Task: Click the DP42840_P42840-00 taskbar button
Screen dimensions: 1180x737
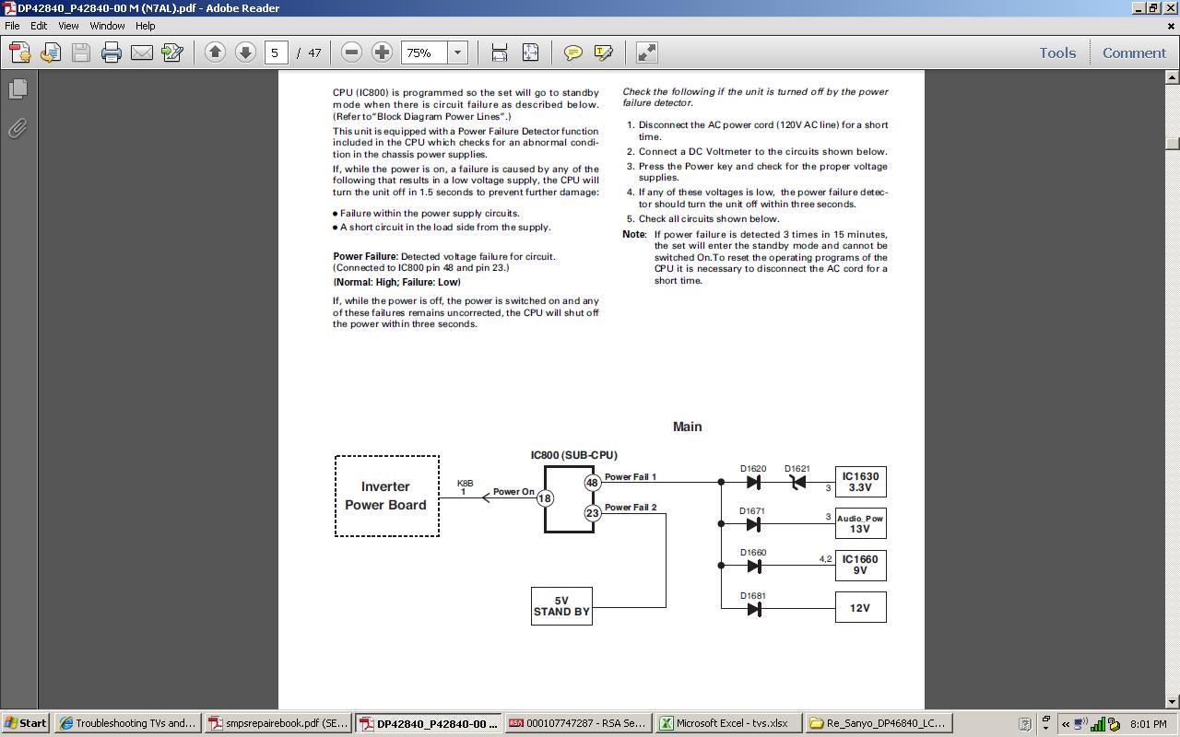Action: (x=428, y=723)
